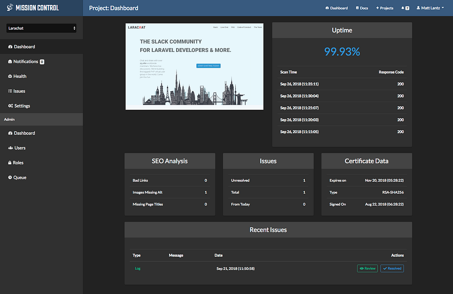Image resolution: width=453 pixels, height=294 pixels.
Task: Click the Missing Page Titles row
Action: 170,204
